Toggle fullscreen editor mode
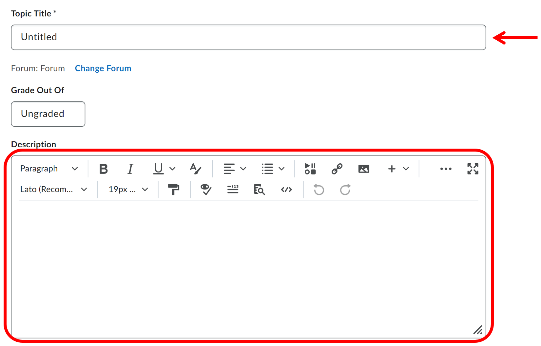This screenshot has width=541, height=346. coord(473,169)
